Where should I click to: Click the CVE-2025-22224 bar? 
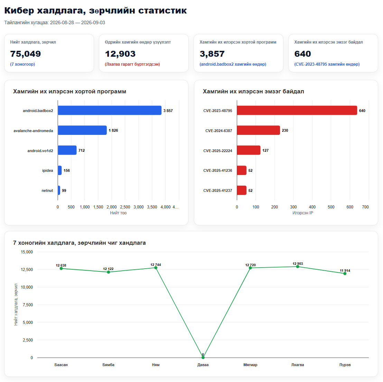click(x=249, y=150)
